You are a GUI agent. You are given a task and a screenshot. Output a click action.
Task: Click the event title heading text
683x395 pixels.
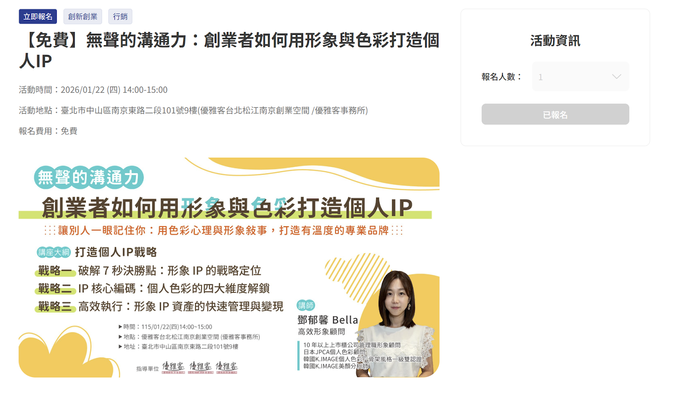coord(229,50)
